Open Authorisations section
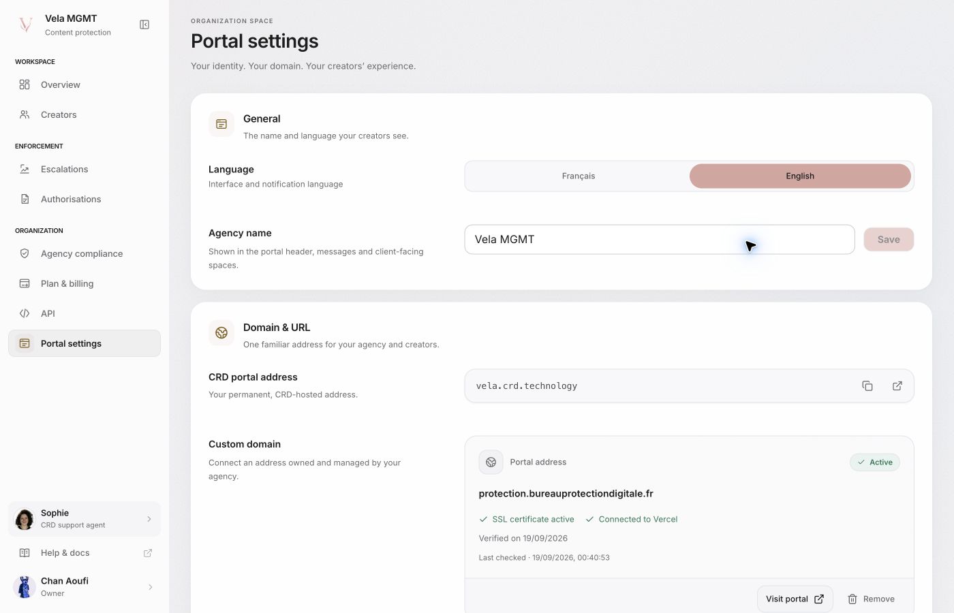954x613 pixels. coord(84,199)
